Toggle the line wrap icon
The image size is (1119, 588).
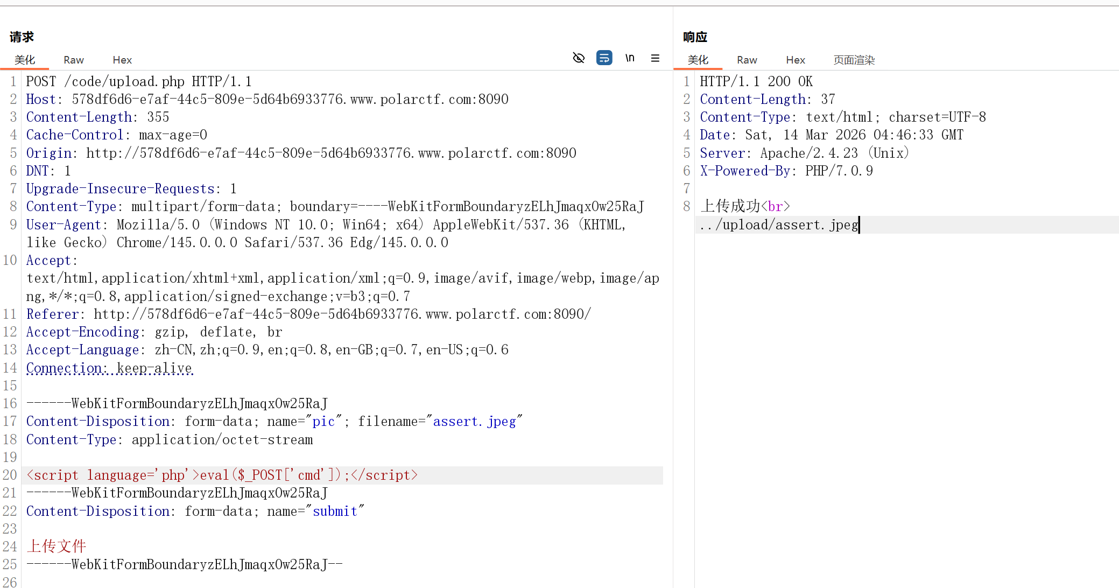[x=604, y=58]
